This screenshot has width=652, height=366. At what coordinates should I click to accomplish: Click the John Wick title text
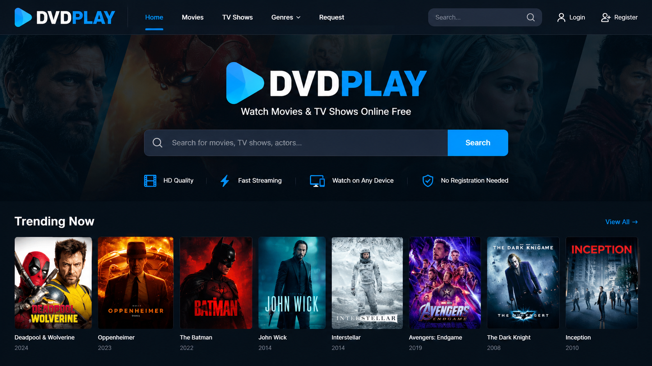pos(273,338)
